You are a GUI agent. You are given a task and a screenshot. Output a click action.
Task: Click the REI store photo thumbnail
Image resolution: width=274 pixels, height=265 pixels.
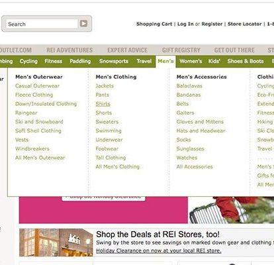point(56,242)
